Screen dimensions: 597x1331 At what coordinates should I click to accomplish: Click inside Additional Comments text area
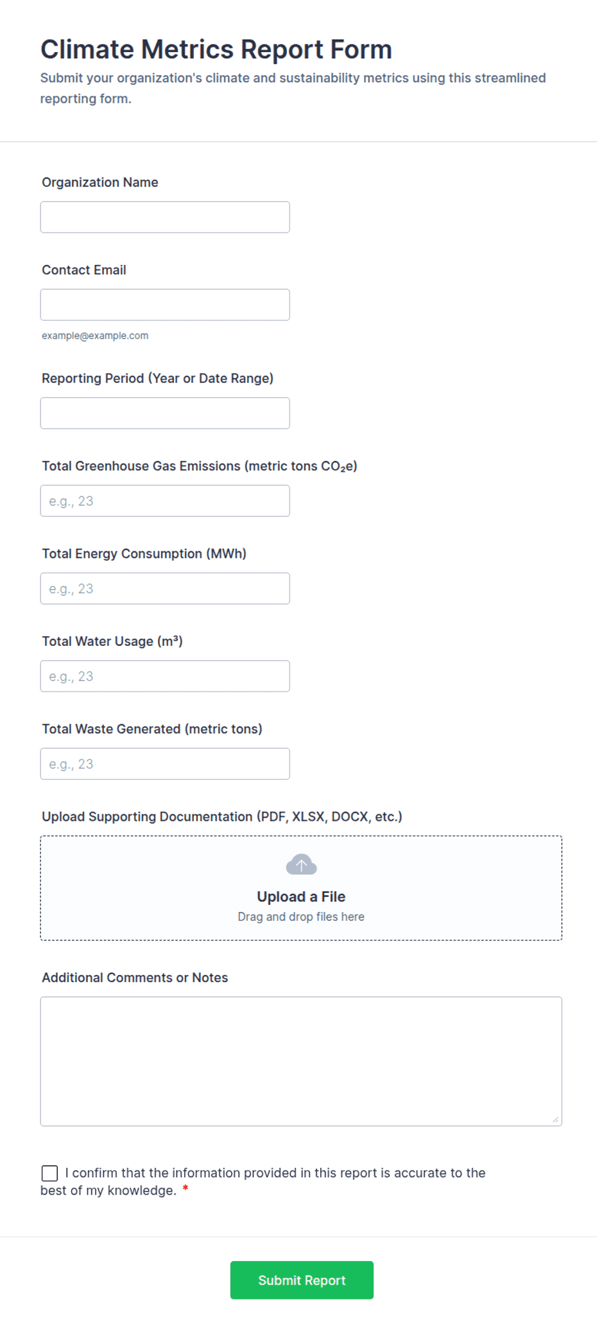pos(301,1061)
